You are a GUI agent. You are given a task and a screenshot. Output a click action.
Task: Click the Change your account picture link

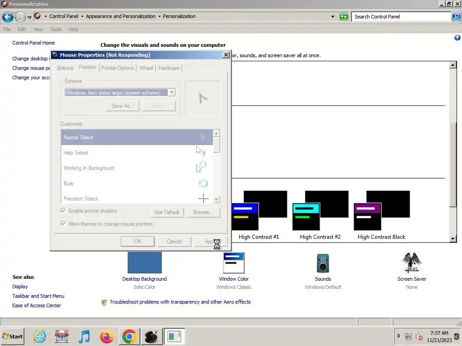tap(31, 77)
